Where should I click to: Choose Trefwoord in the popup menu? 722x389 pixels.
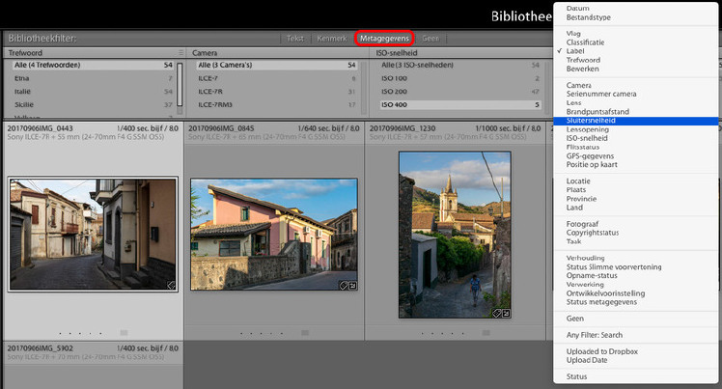pos(583,60)
